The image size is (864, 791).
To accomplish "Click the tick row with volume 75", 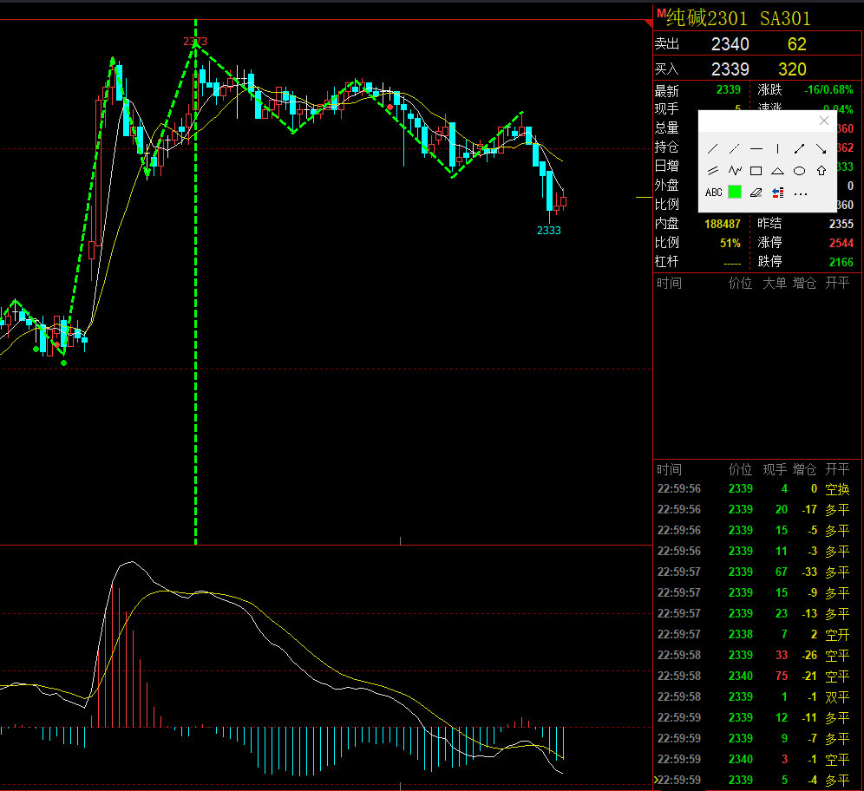I will click(756, 676).
